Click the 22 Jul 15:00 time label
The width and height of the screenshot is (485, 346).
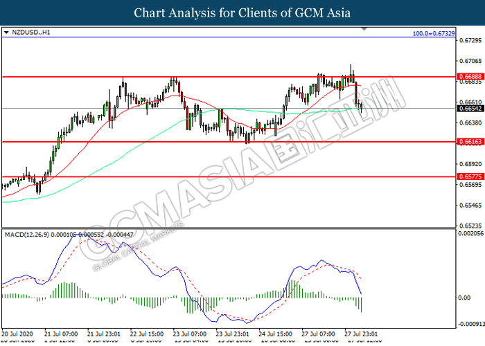(147, 334)
